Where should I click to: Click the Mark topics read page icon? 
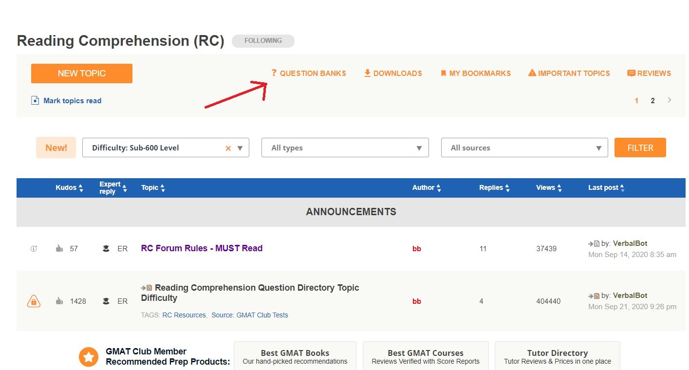tap(35, 101)
